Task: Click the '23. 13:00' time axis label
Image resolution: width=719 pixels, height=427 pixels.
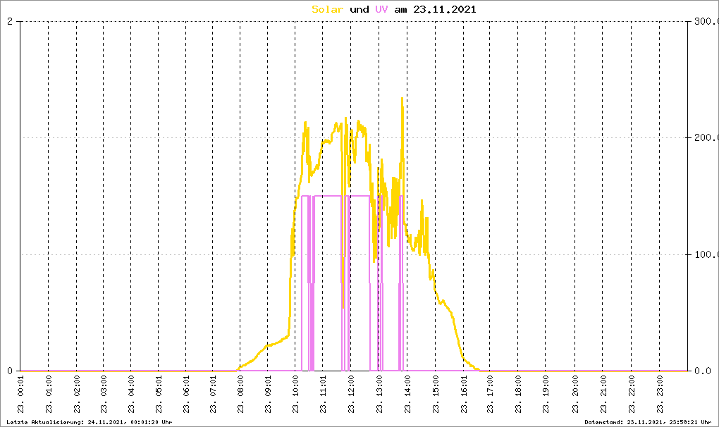Action: (379, 395)
